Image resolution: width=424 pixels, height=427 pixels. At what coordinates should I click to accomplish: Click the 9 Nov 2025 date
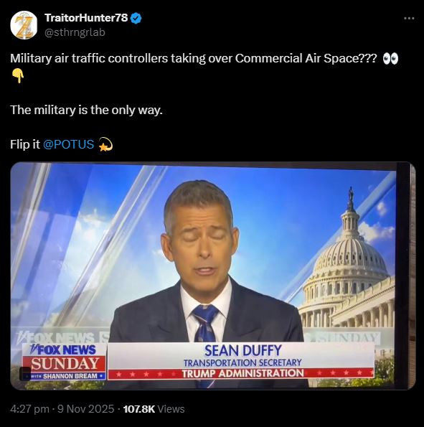pyautogui.click(x=86, y=409)
